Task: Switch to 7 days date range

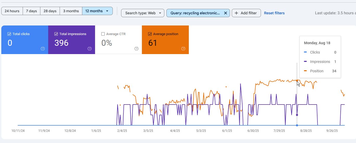Action: [32, 11]
